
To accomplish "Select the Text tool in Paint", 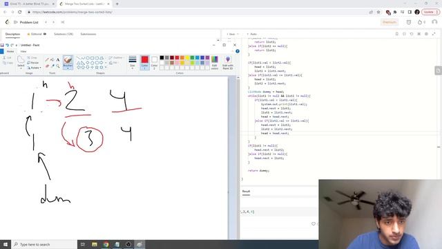I will pyautogui.click(x=58, y=59).
